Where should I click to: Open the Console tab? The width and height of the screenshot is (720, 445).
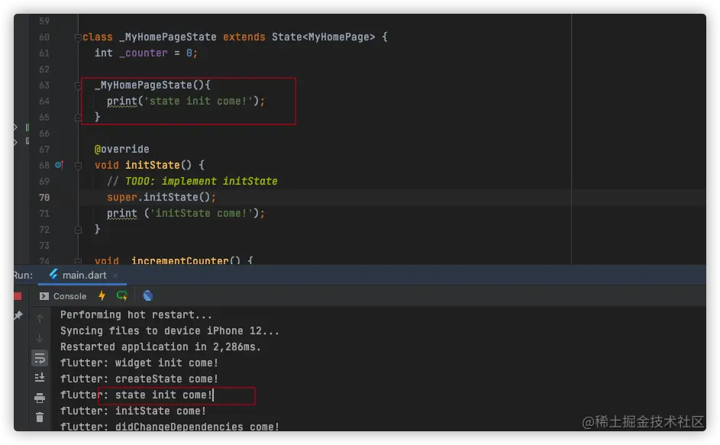[x=63, y=296]
